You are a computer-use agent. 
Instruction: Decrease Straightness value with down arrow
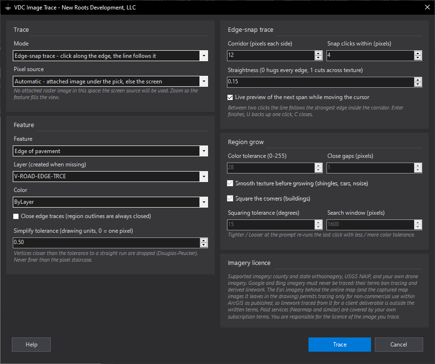pos(418,84)
